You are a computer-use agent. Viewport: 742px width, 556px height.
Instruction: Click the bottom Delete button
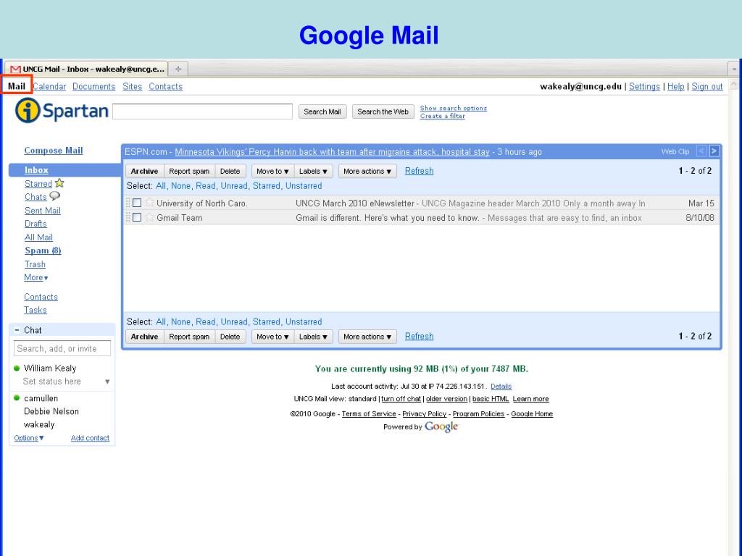click(230, 337)
